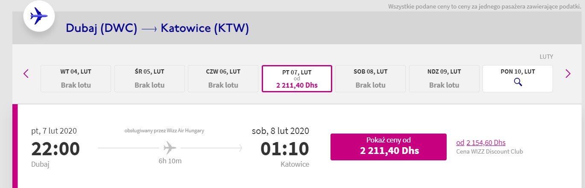Open the PON 10, LUT search date tab
Viewport: 585px width, 188px height.
[518, 79]
